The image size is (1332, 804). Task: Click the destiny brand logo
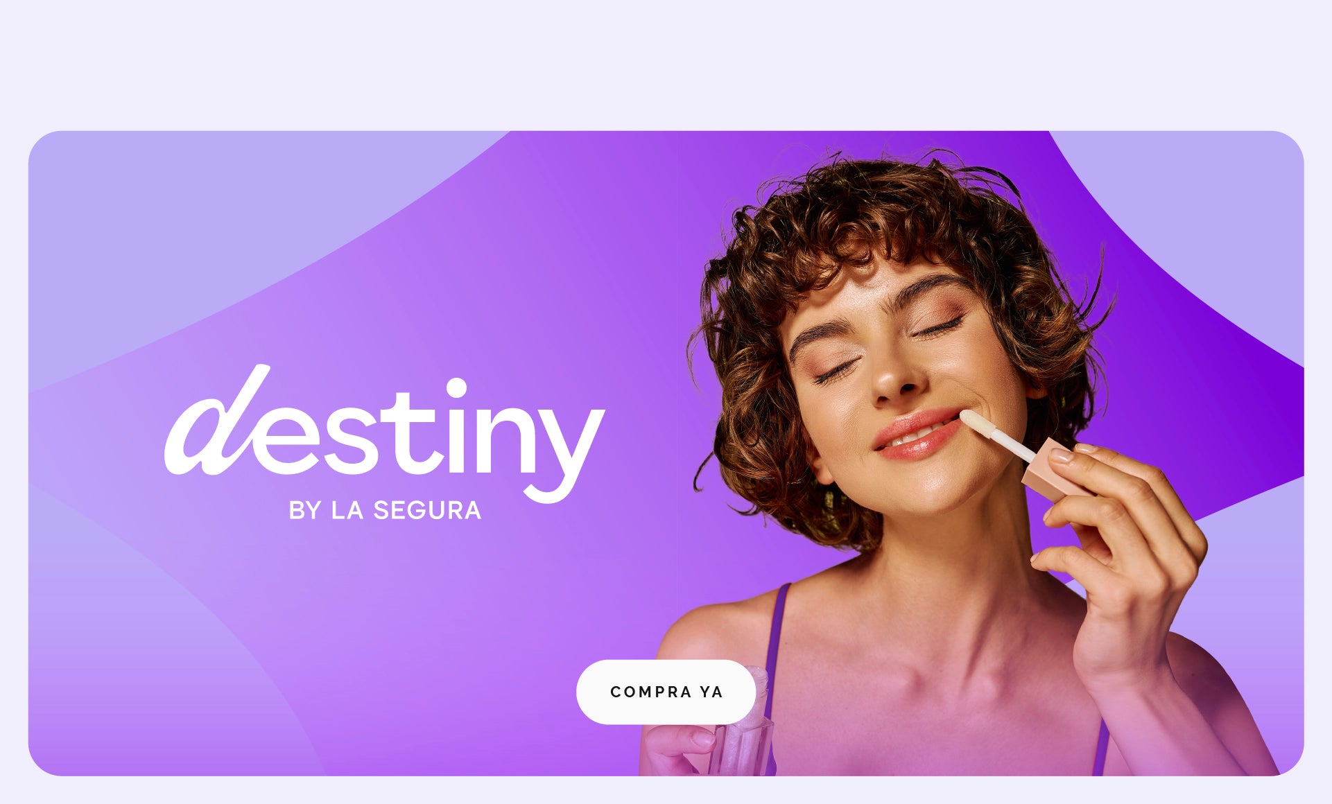point(385,434)
